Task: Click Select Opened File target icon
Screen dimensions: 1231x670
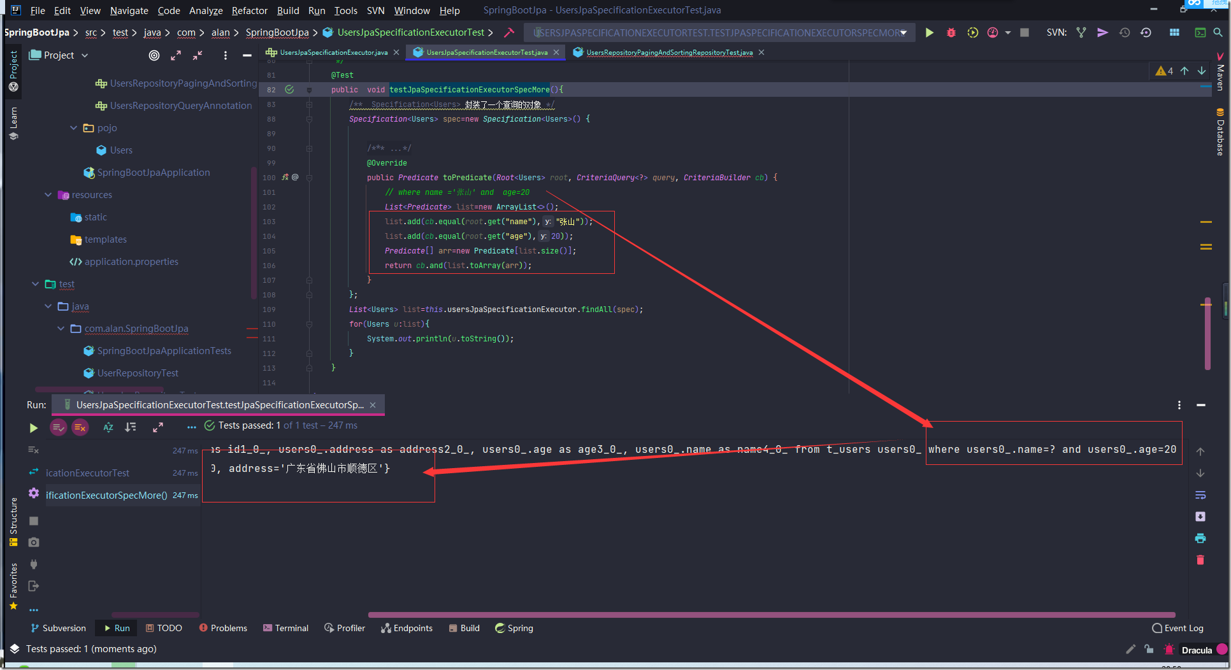Action: coord(154,55)
